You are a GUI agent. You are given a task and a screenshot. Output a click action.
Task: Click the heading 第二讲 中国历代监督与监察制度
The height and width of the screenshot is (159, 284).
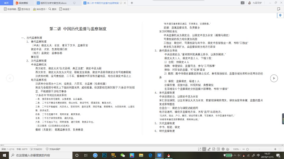pyautogui.click(x=78, y=29)
